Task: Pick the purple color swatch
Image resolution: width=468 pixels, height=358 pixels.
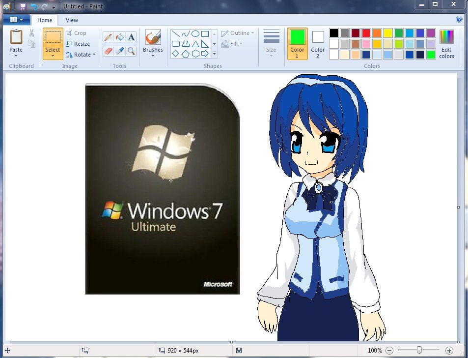Action: [x=431, y=33]
